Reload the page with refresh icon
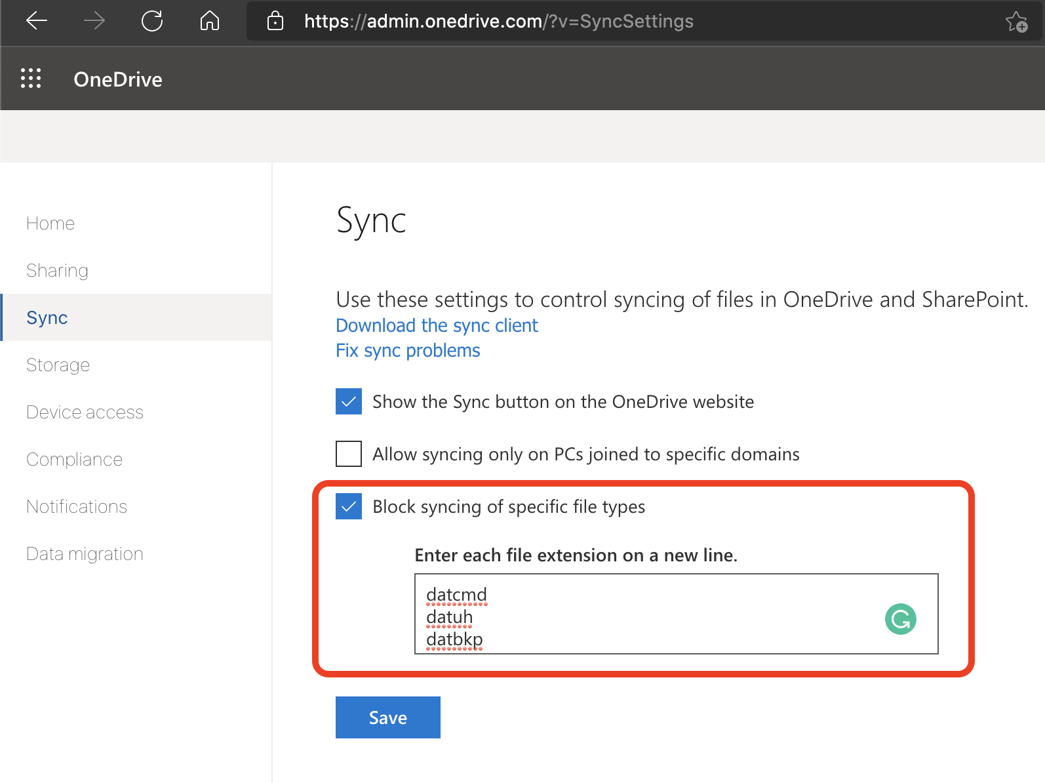The height and width of the screenshot is (783, 1045). point(152,21)
